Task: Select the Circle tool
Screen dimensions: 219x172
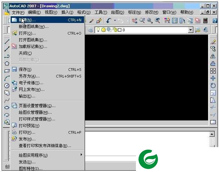Action: point(7,86)
